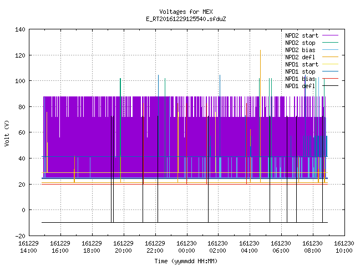Click the file name E_RT20161229125540.sfduZ subtitle
The image size is (355, 266).
[186, 19]
